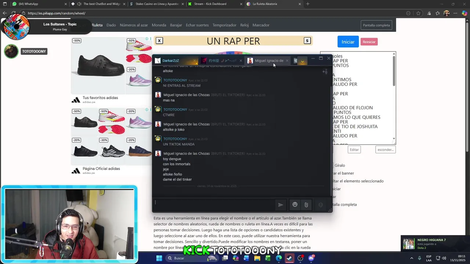
Task: Click the browser back arrow
Action: point(4,13)
